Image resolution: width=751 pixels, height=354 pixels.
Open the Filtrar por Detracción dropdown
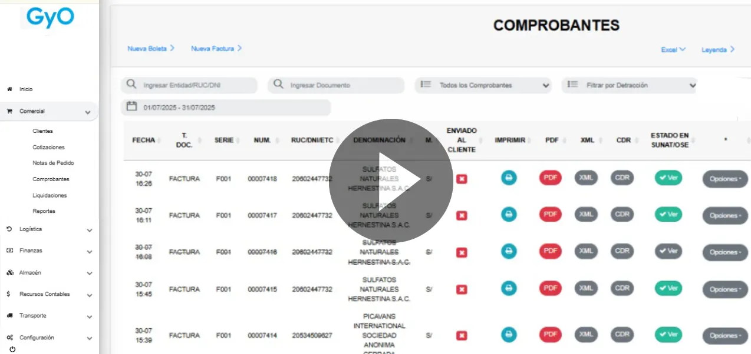630,85
